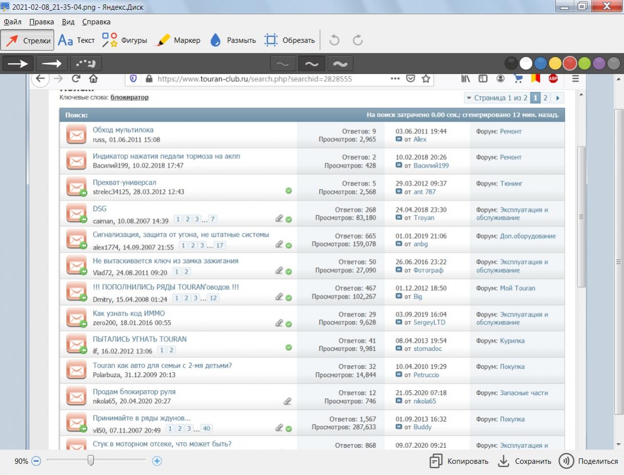Undo the last edit

[x=334, y=40]
